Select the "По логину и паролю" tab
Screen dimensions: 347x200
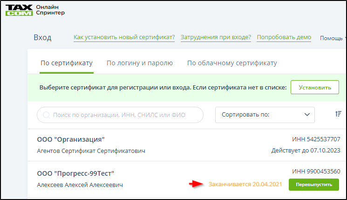pos(140,63)
